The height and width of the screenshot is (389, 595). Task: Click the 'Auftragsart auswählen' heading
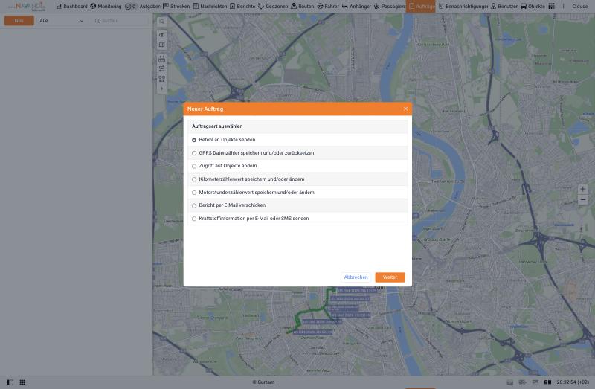[x=217, y=126]
